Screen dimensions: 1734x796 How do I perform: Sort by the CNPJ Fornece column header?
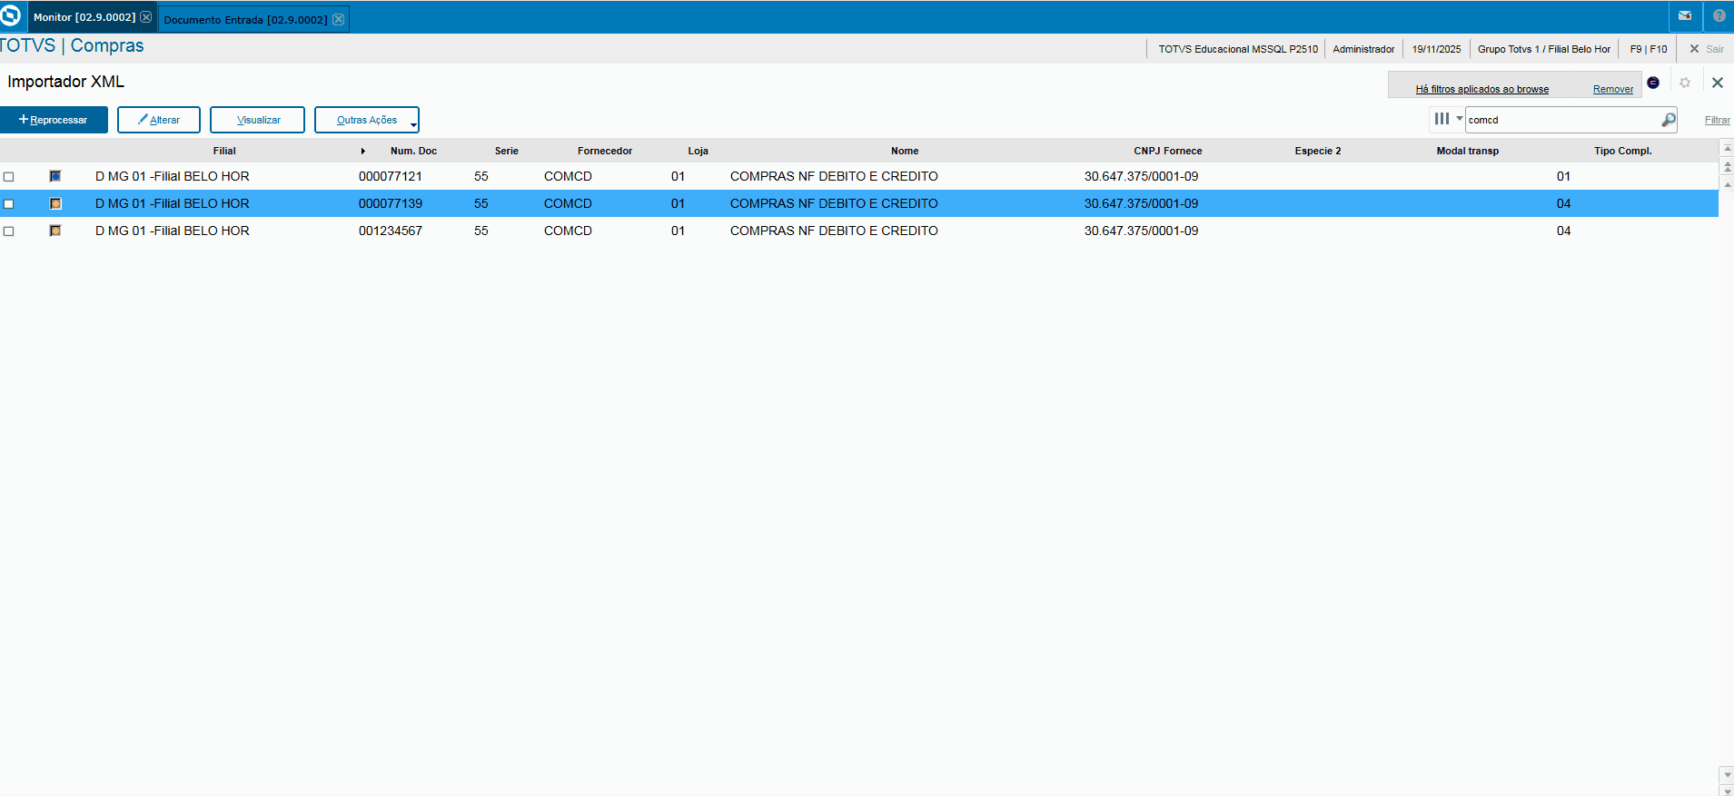(x=1168, y=151)
